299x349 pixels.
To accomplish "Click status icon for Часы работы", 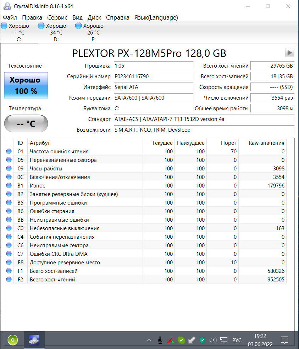I will (x=9, y=169).
